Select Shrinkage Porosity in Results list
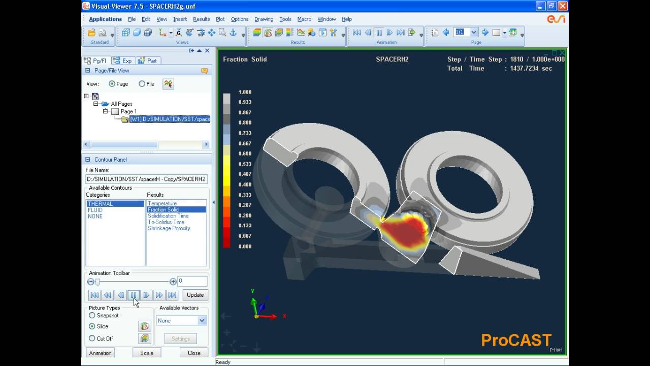 [x=169, y=228]
